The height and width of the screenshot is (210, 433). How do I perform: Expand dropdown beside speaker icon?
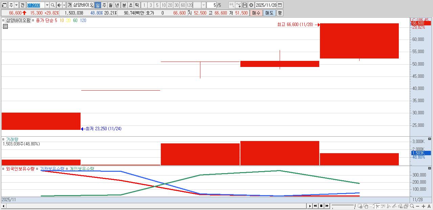click(x=64, y=5)
